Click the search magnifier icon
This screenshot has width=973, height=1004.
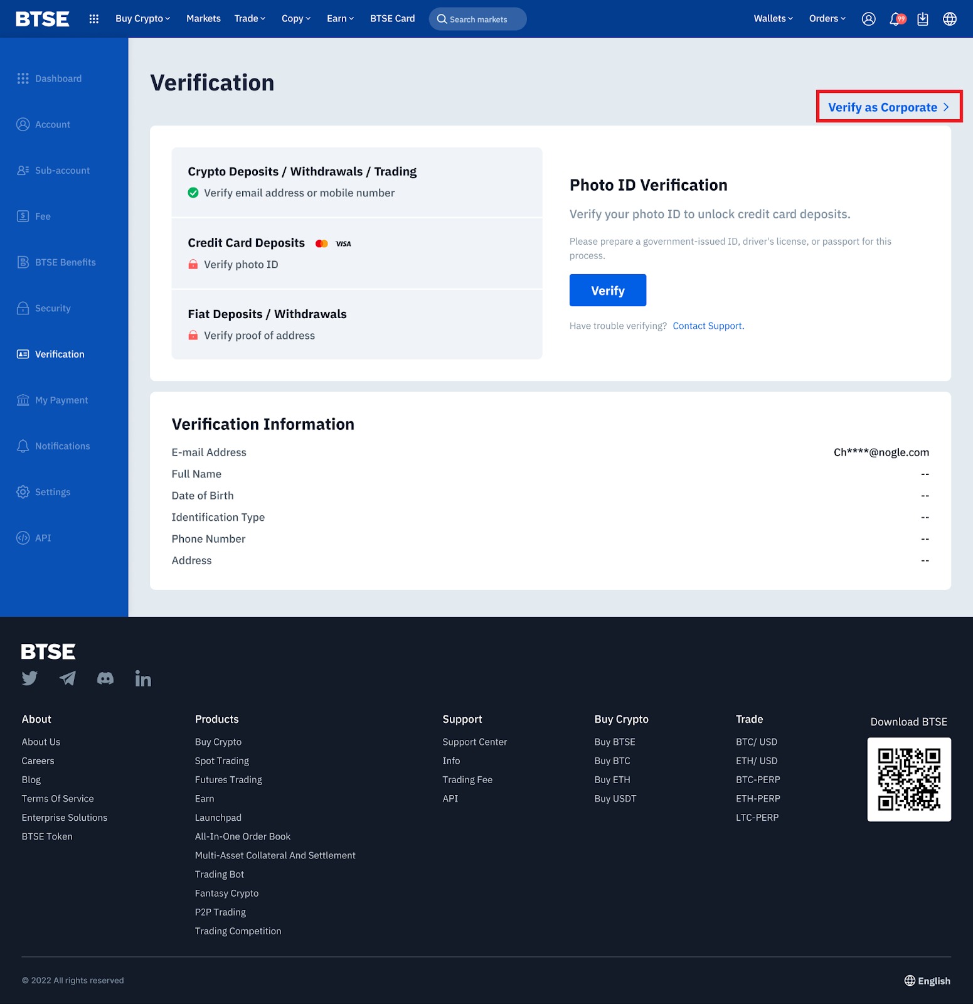[x=442, y=19]
